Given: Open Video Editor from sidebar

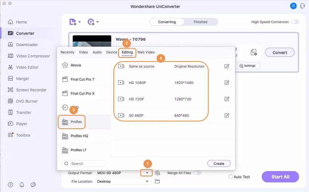Looking at the screenshot, I should click(23, 67).
